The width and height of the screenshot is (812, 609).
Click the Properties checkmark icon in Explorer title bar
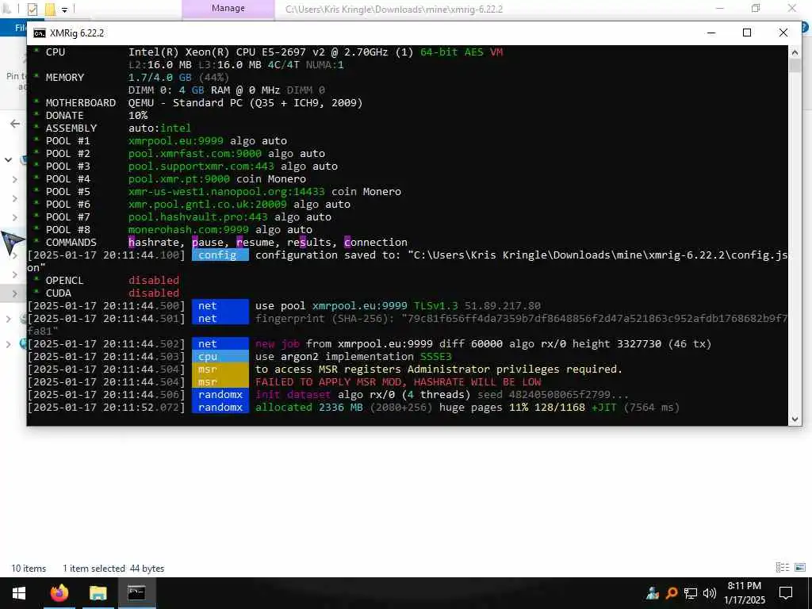[x=32, y=9]
